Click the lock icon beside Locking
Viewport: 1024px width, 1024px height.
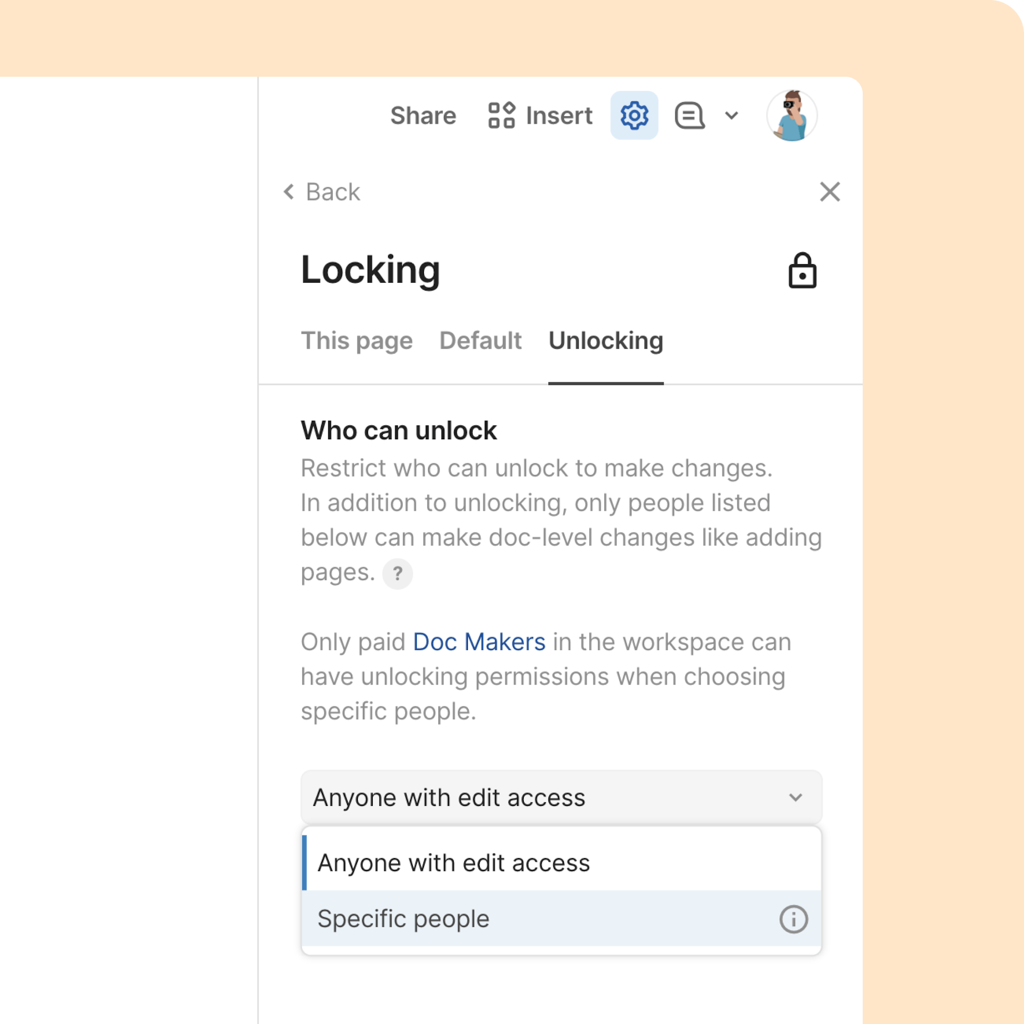coord(802,270)
